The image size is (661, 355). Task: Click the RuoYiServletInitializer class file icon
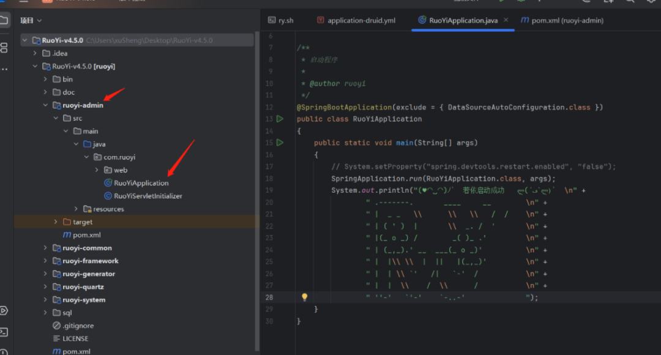[x=108, y=196]
